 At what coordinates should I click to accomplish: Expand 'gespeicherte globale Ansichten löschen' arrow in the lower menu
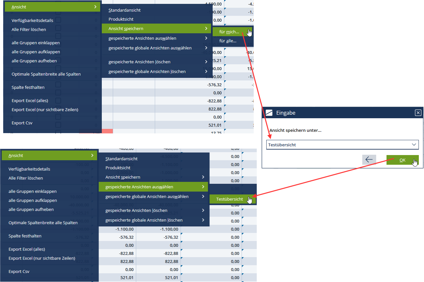point(203,220)
